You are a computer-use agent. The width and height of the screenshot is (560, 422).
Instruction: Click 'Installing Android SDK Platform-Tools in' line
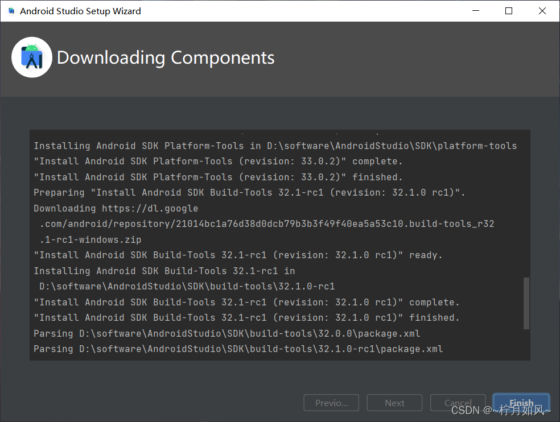tap(275, 146)
